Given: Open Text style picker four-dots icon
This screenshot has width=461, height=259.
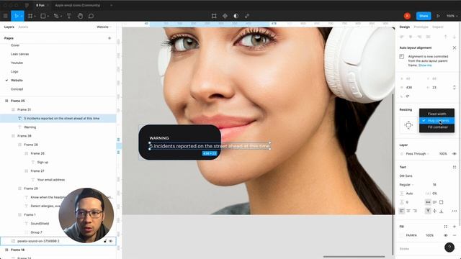Looking at the screenshot, I should click(455, 167).
